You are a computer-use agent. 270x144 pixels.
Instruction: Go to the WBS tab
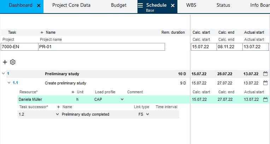point(191,5)
